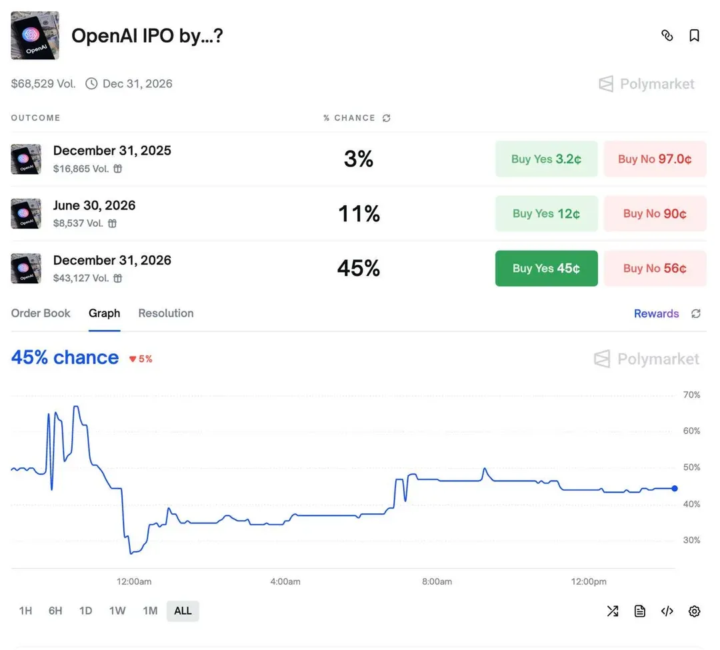
Task: Bookmark the OpenAI IPO market
Action: tap(694, 35)
